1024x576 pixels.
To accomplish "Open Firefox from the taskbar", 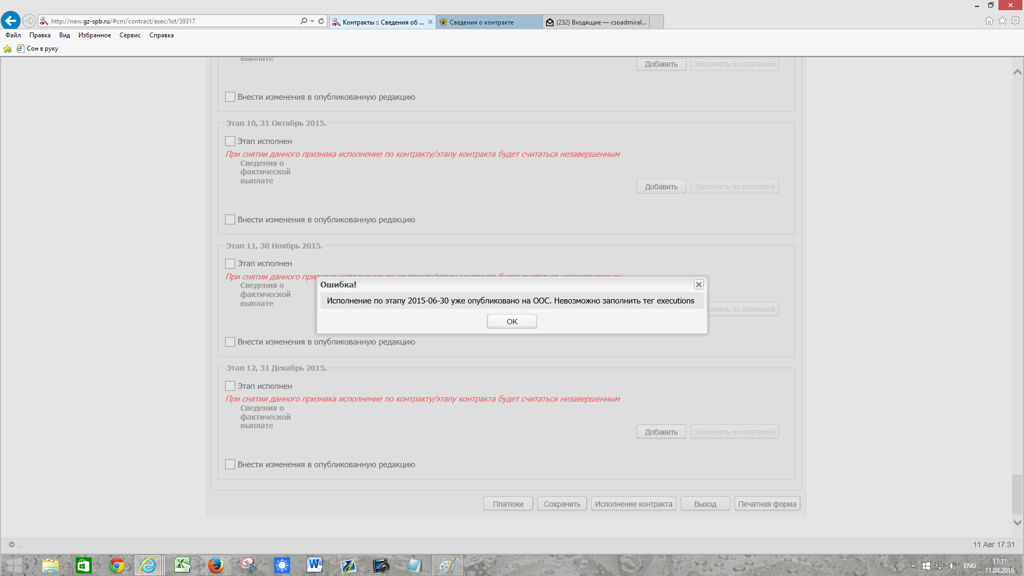I will point(215,565).
